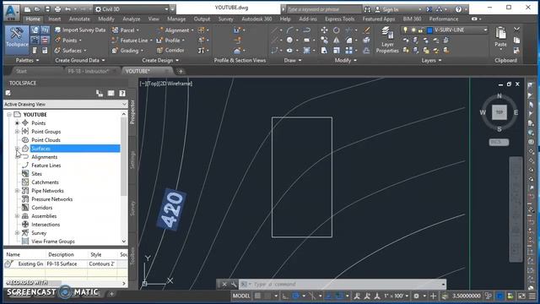Open the Prospector vertical tab
The height and width of the screenshot is (304, 540).
[x=132, y=112]
